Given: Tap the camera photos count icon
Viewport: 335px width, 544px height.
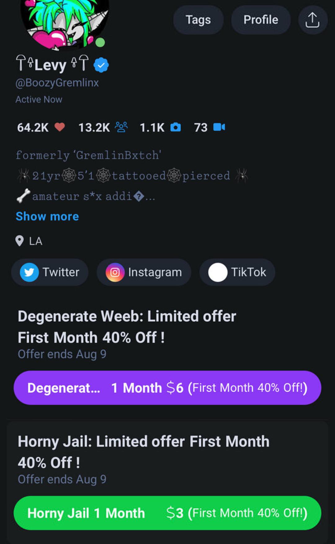Looking at the screenshot, I should [x=176, y=127].
